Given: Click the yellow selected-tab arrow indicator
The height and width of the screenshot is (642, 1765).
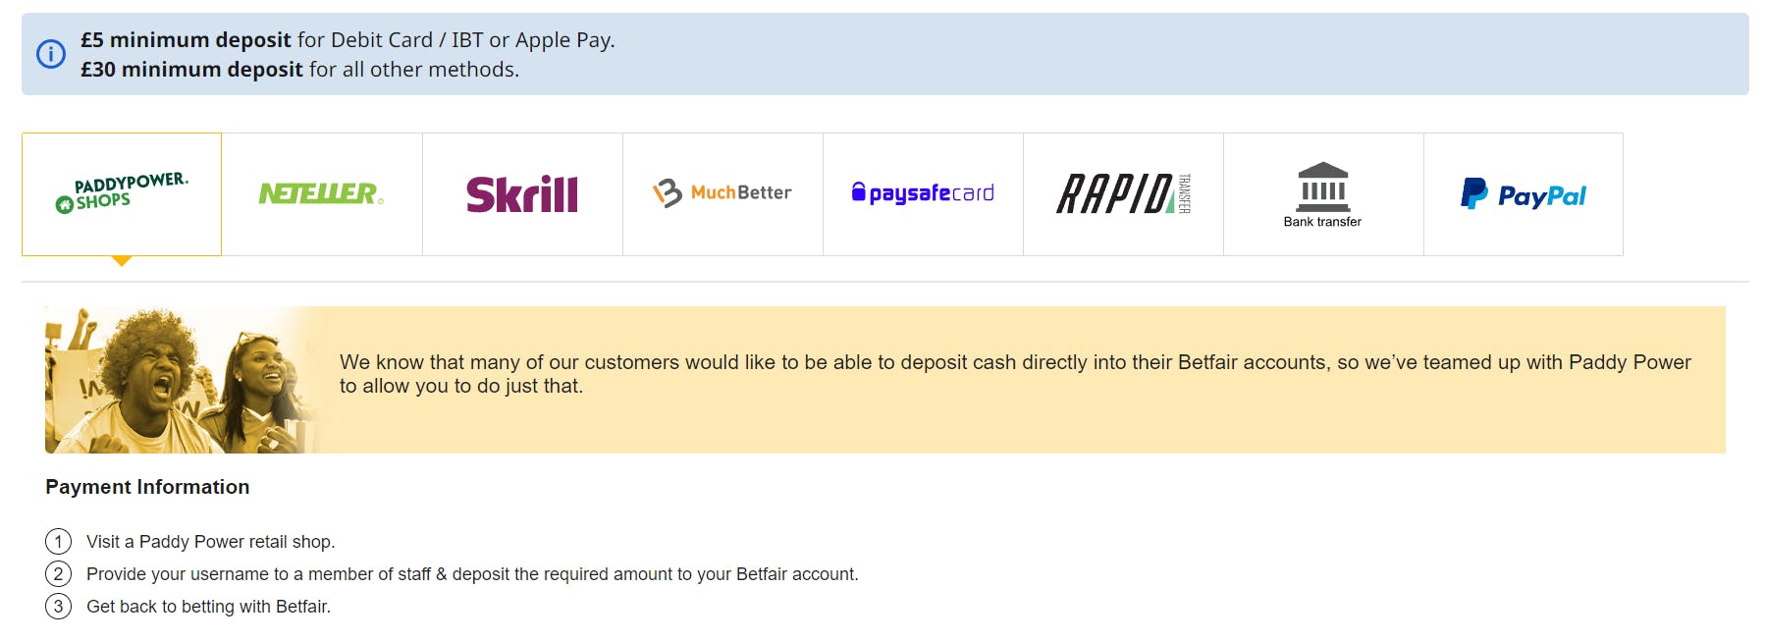Looking at the screenshot, I should point(122,261).
